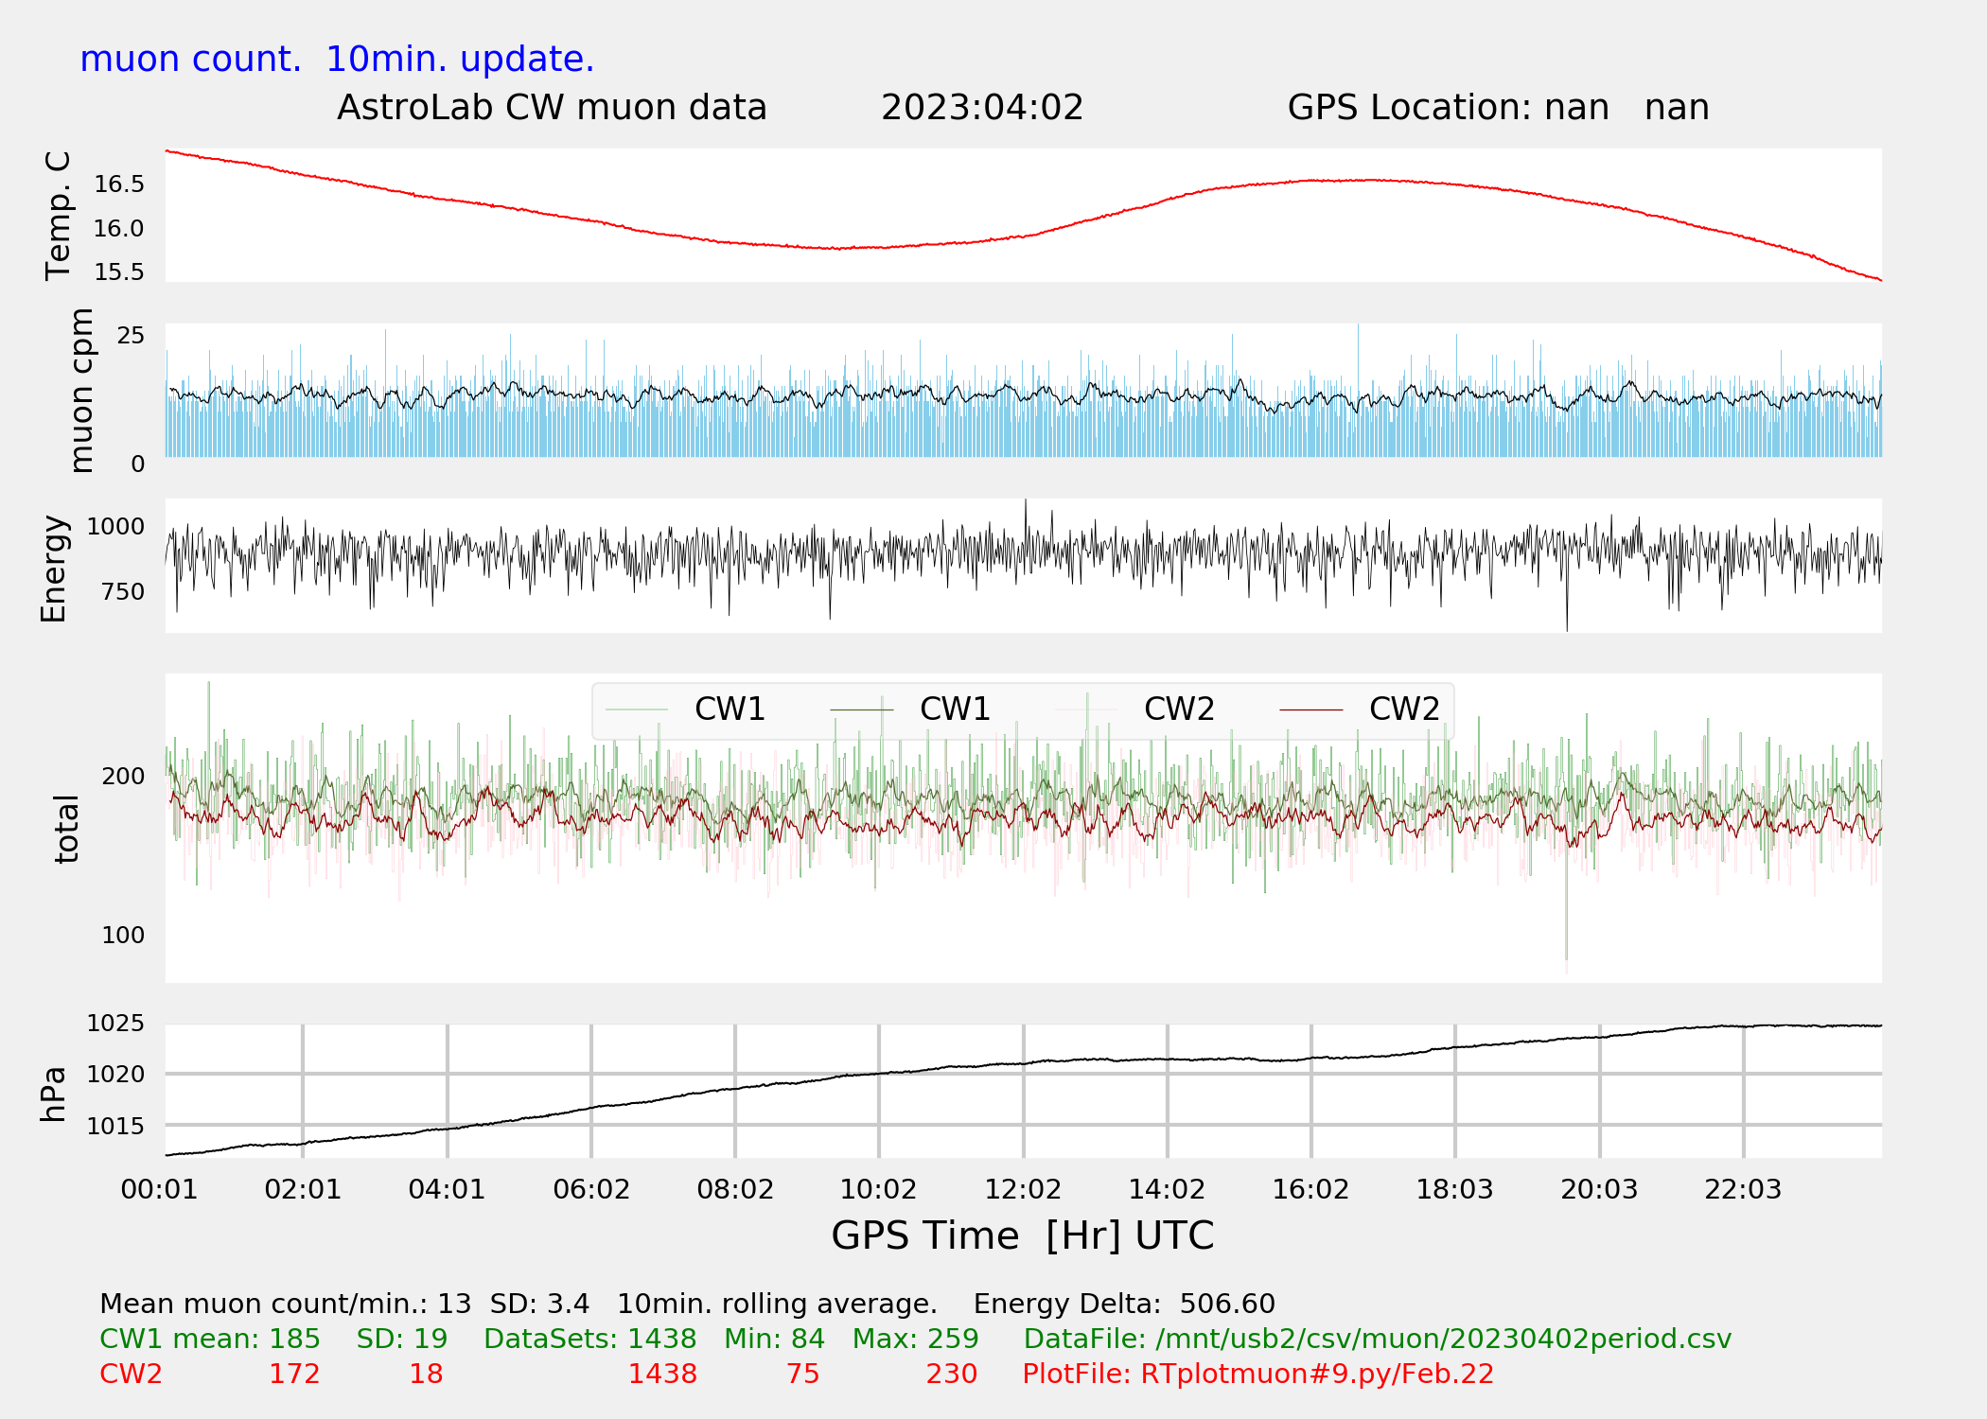Click the 'Energy' axis label
This screenshot has width=1987, height=1419.
tap(54, 569)
